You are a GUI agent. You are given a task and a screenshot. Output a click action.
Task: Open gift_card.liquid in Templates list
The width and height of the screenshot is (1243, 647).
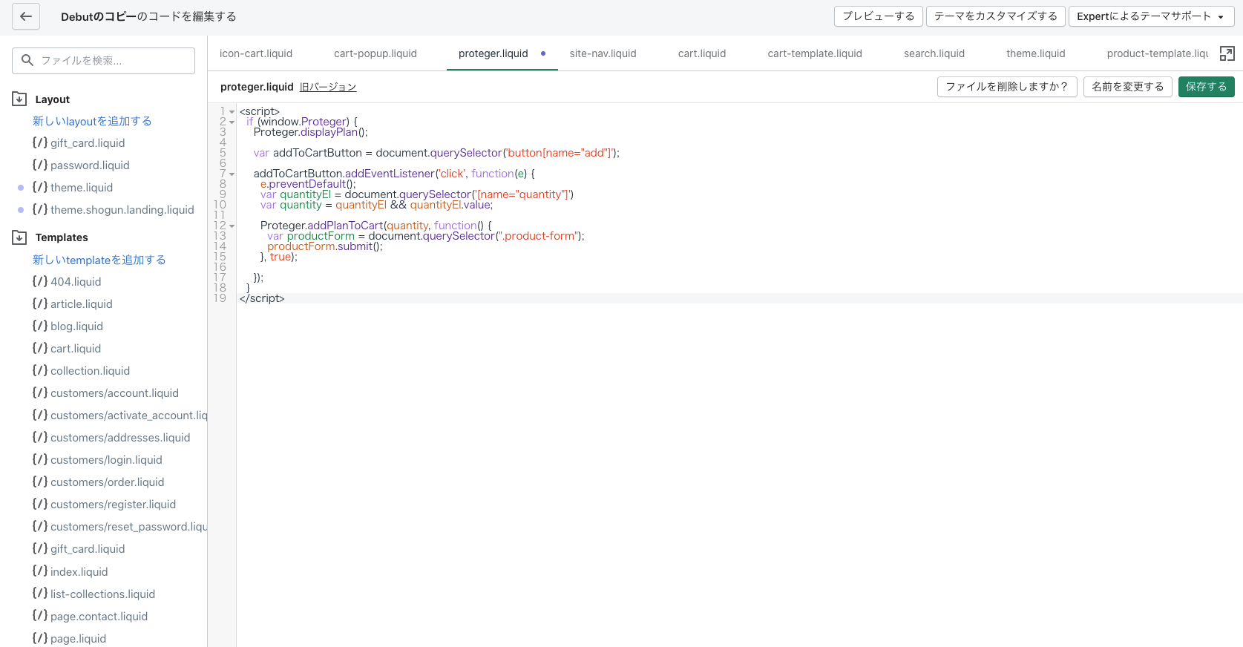coord(88,549)
